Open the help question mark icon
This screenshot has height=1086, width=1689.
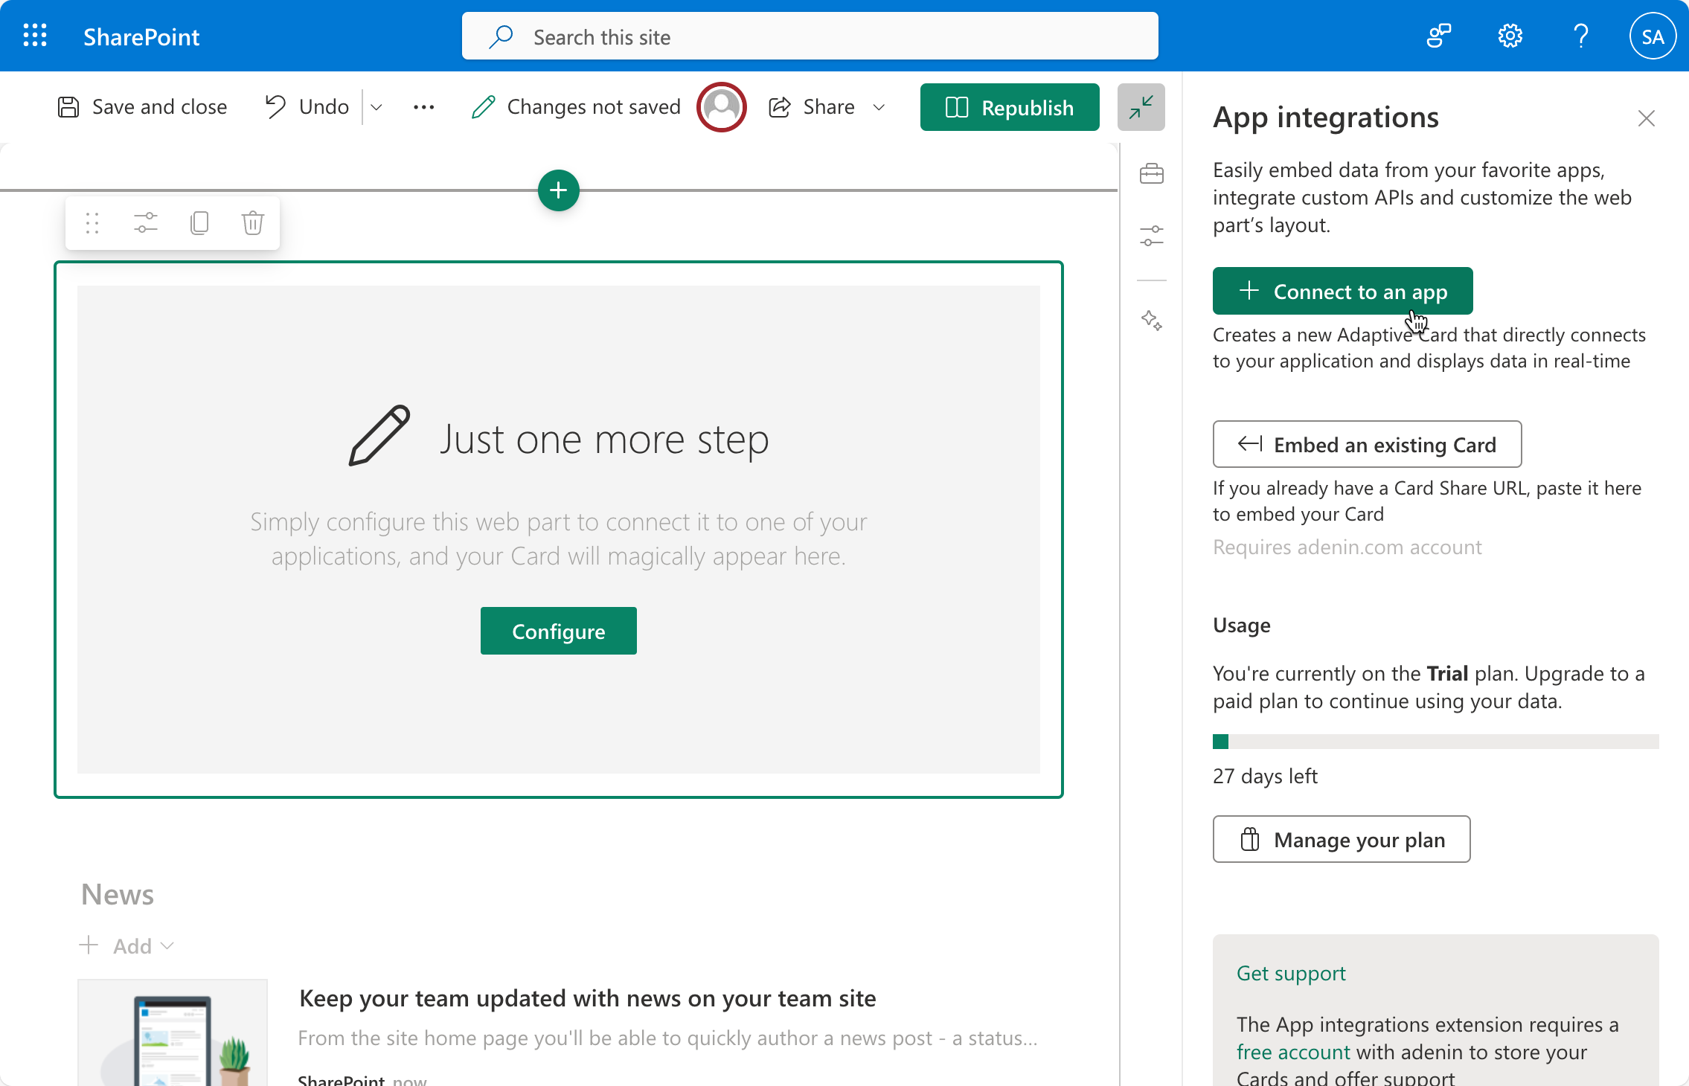[x=1580, y=36]
